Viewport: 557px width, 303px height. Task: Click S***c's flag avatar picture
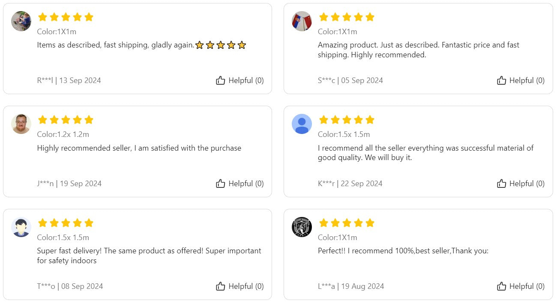(302, 21)
